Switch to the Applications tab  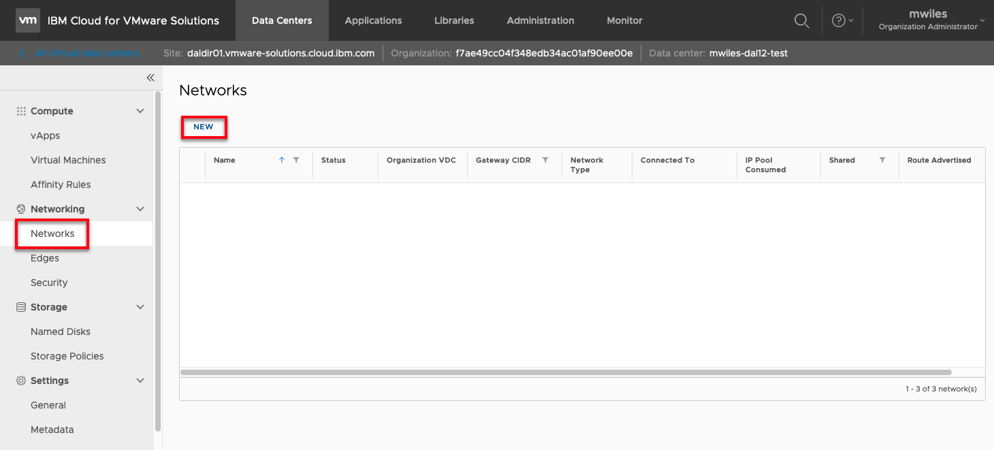click(x=373, y=20)
